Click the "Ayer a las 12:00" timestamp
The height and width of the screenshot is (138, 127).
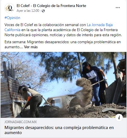coord(28,11)
